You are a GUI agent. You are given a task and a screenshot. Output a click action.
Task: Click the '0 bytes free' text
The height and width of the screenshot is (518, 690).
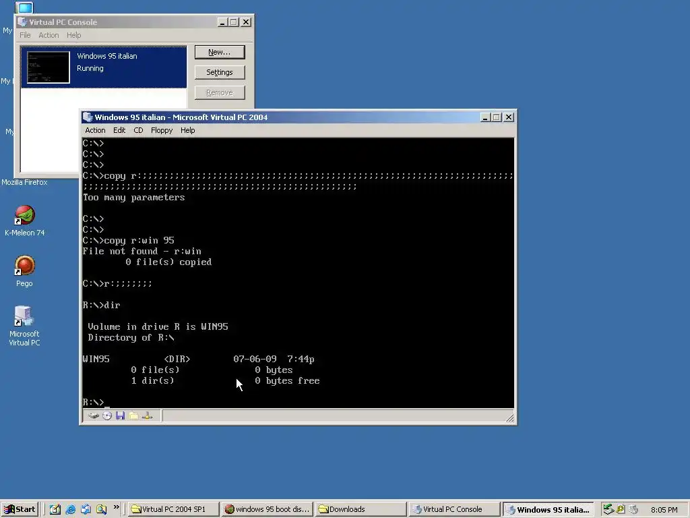287,380
